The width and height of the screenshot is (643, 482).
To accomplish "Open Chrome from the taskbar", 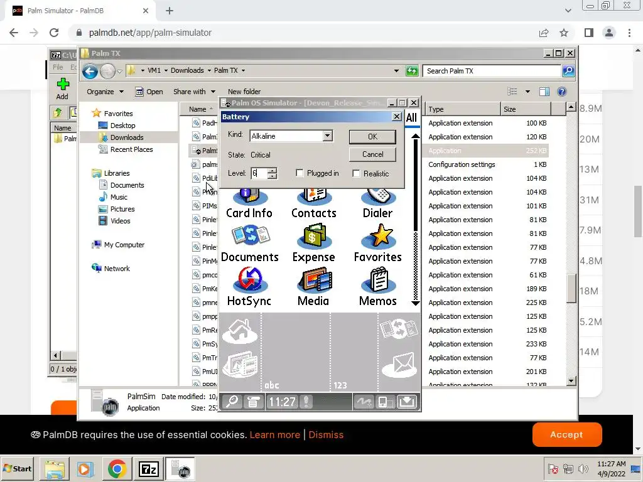I will pyautogui.click(x=117, y=469).
